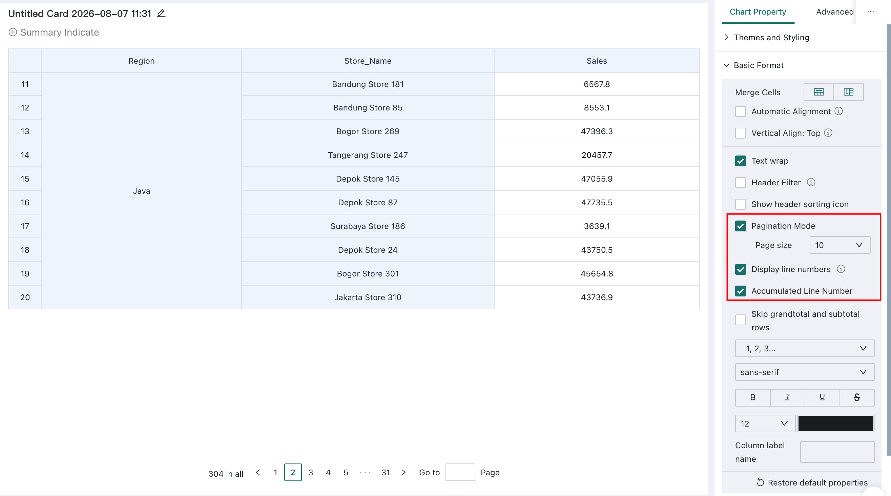Click the pagination ellipsis to jump pages

tap(365, 473)
